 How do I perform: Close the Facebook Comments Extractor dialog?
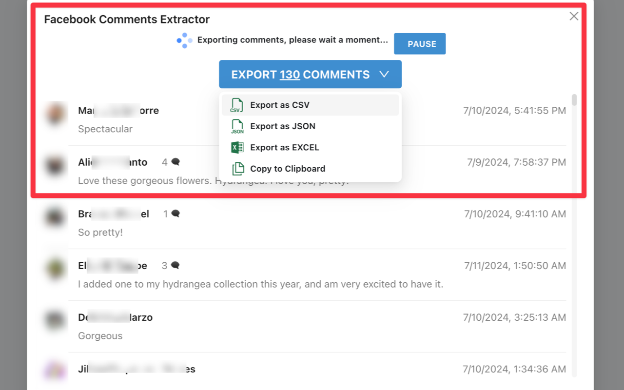coord(574,16)
